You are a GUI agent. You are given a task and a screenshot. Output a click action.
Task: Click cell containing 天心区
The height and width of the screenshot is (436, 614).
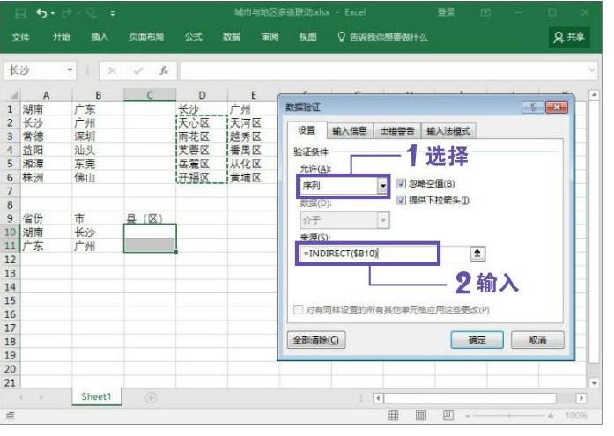[202, 123]
